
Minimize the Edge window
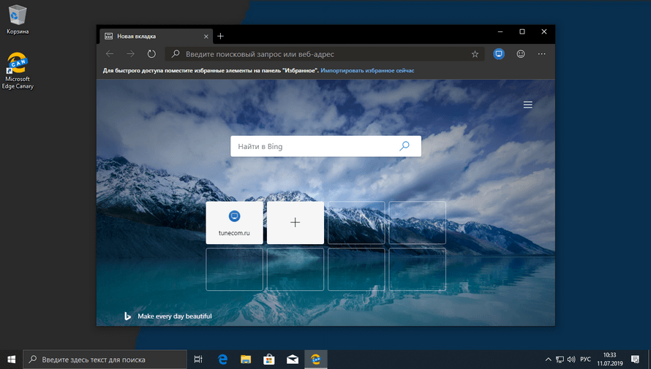(500, 32)
